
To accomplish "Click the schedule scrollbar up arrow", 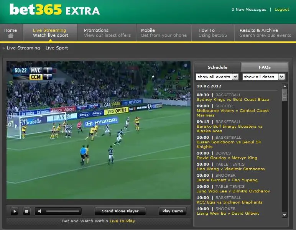I will pyautogui.click(x=284, y=86).
